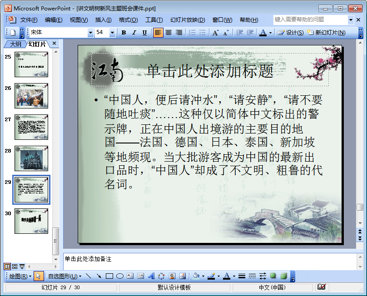
Task: Increase indent level icon
Action: click(x=250, y=33)
